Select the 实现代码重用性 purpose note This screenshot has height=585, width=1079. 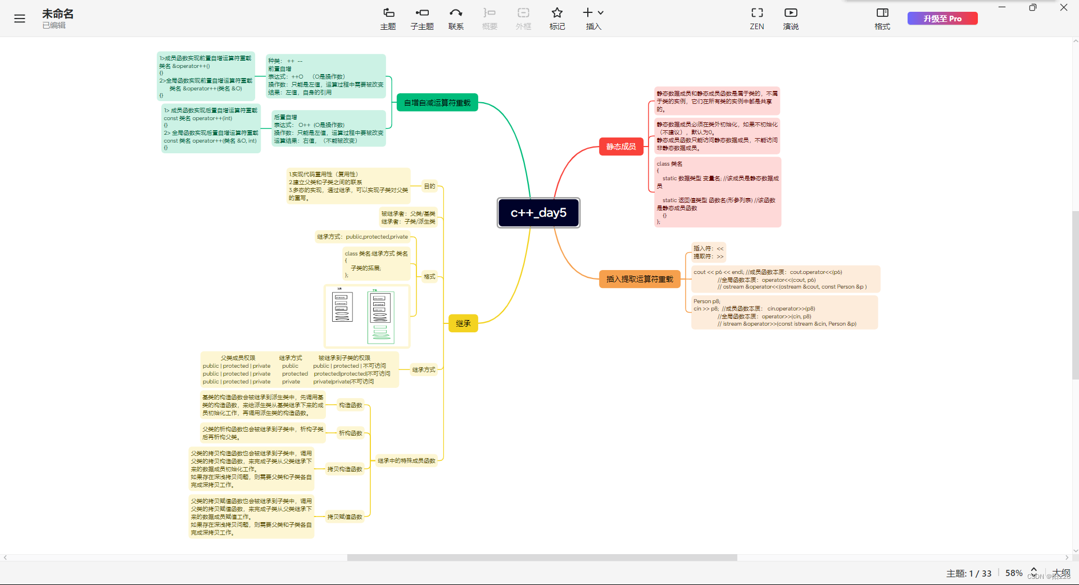pos(348,186)
